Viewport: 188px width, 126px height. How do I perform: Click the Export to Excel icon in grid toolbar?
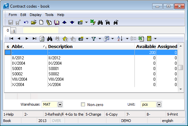coord(141,39)
